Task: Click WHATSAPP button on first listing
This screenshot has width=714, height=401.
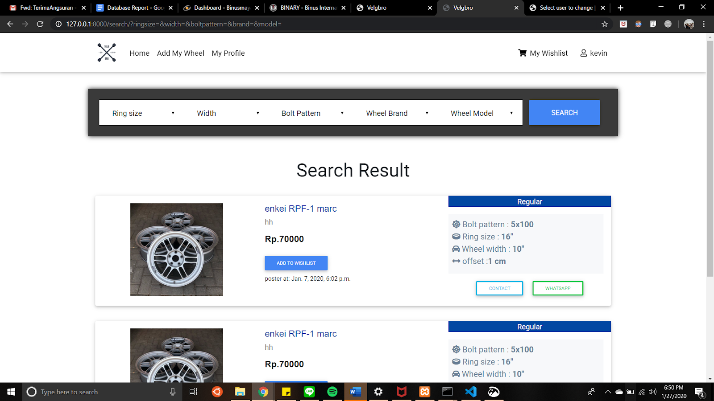Action: coord(558,288)
